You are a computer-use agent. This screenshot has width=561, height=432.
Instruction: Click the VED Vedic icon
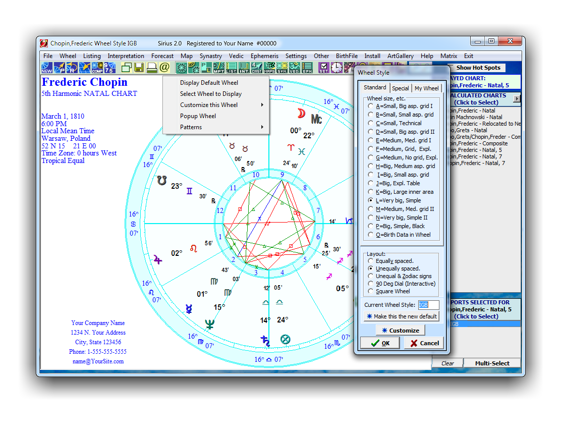point(295,68)
